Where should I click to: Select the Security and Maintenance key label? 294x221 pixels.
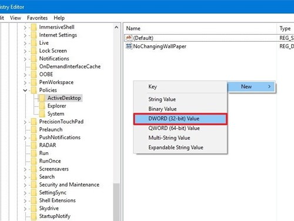click(69, 185)
